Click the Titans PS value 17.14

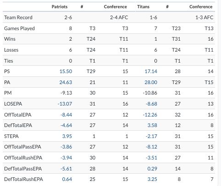(x=151, y=71)
